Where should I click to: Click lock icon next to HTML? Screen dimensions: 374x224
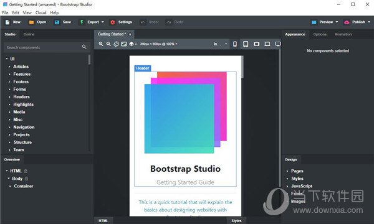26,171
